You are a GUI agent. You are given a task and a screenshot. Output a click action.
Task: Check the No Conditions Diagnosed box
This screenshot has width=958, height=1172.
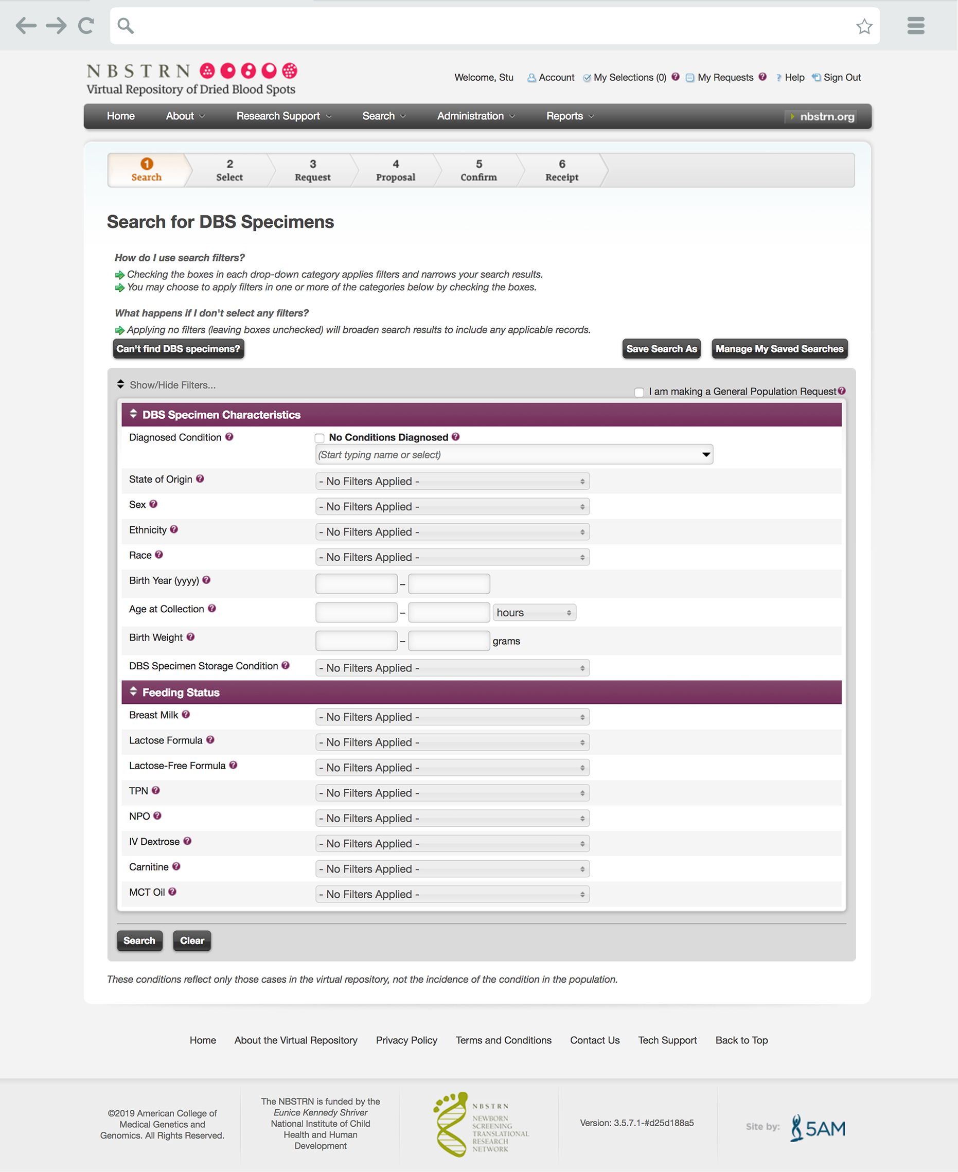[320, 438]
